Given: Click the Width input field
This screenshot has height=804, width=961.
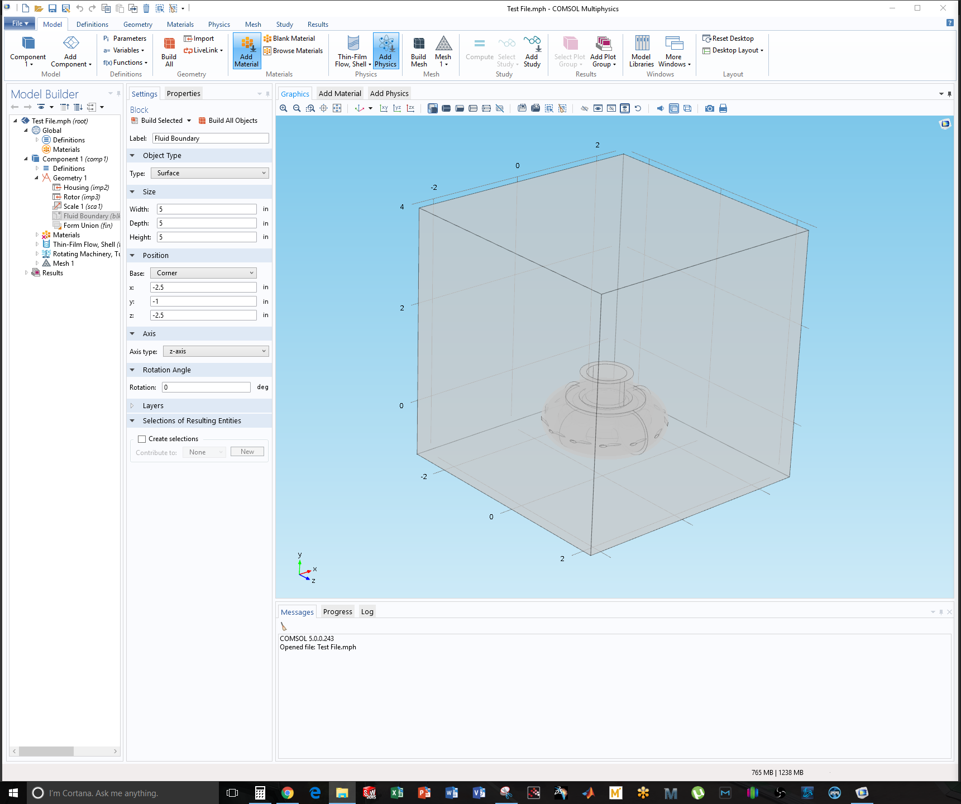Looking at the screenshot, I should tap(206, 209).
